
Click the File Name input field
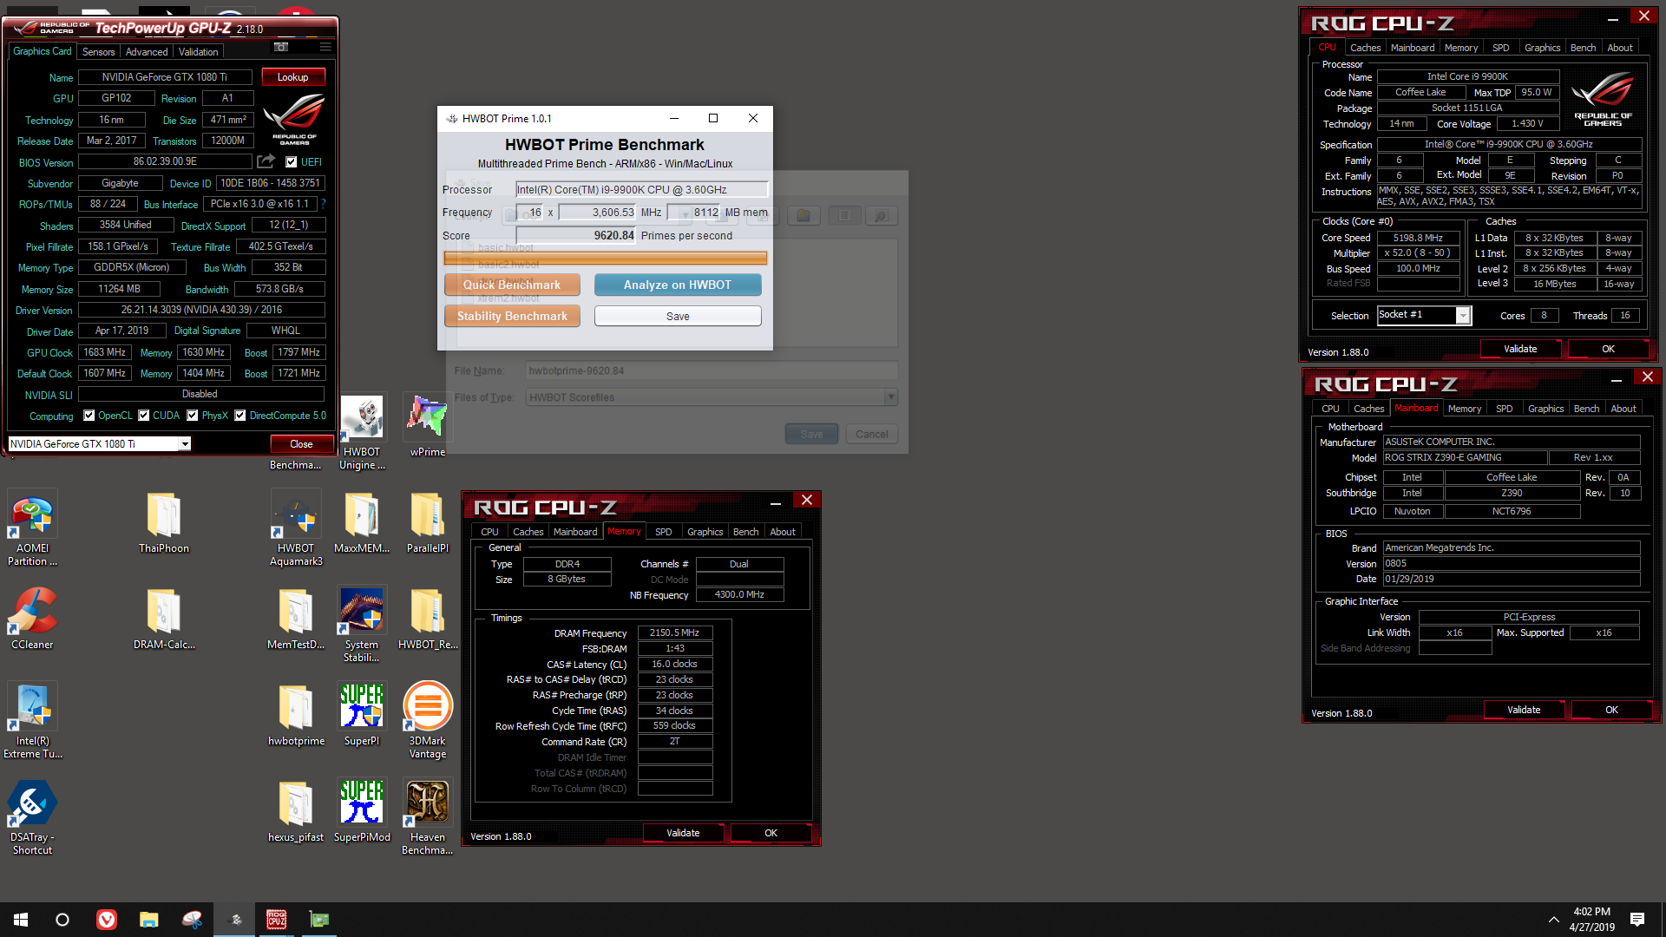point(712,370)
